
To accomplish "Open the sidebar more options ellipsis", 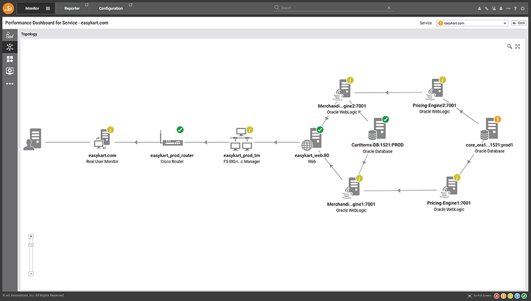I will (9, 83).
